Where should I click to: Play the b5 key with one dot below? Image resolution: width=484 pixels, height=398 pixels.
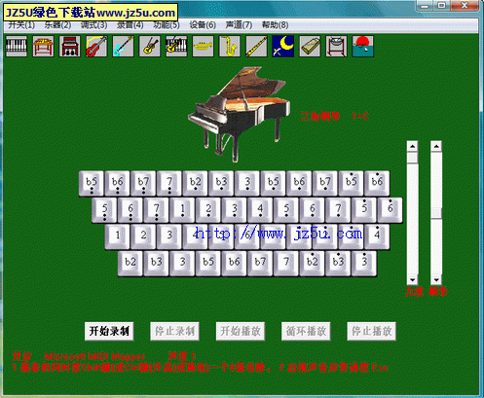point(274,184)
